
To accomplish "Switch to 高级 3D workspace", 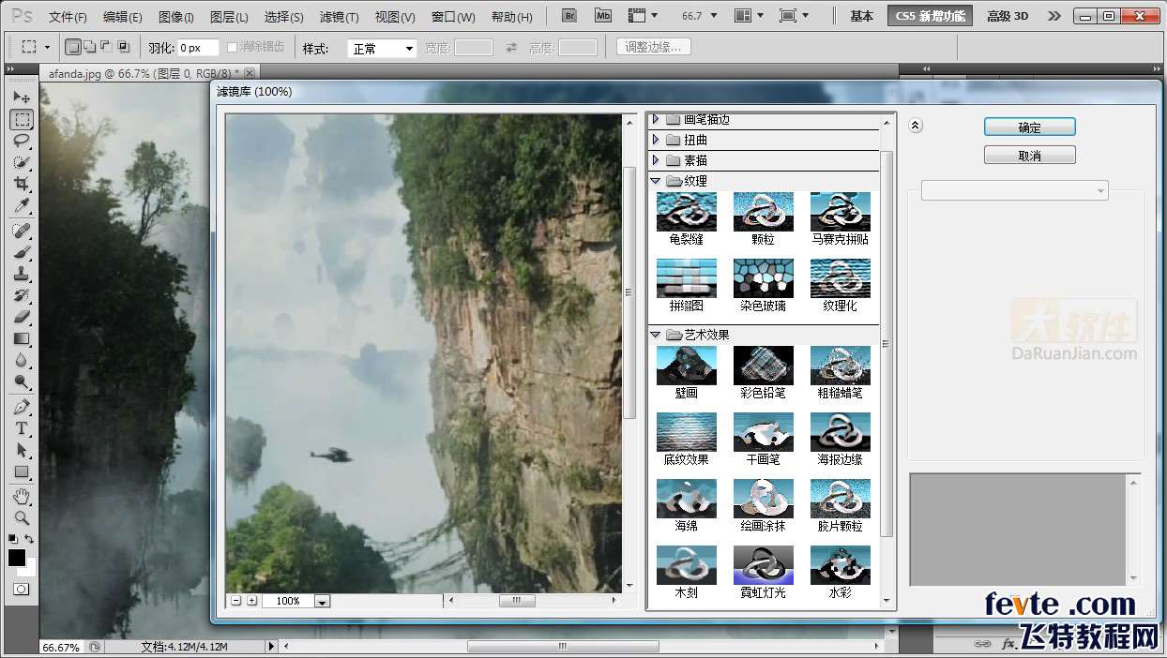I will (1008, 16).
